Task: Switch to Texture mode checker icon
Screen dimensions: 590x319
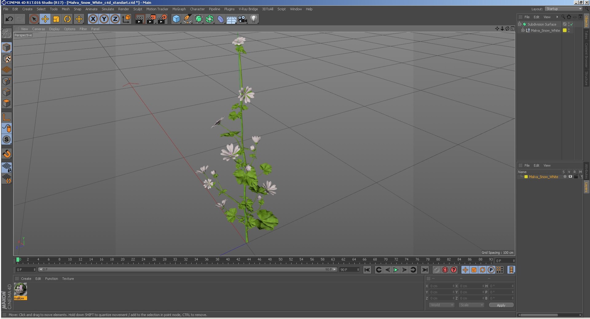Action: pos(6,58)
